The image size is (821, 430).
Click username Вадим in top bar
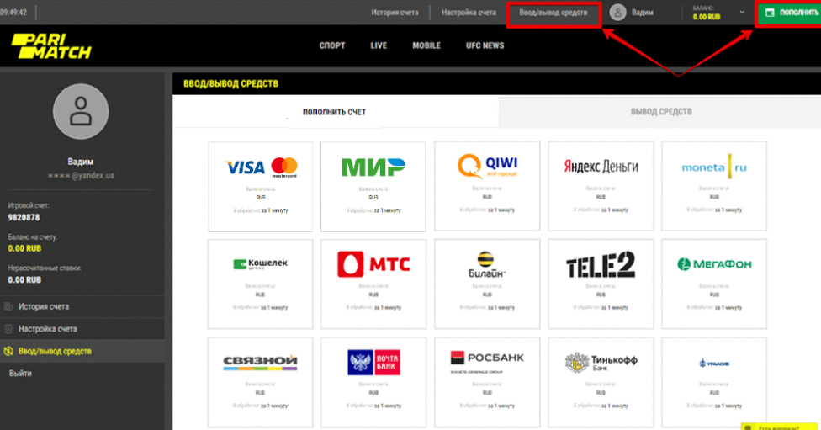[x=642, y=13]
